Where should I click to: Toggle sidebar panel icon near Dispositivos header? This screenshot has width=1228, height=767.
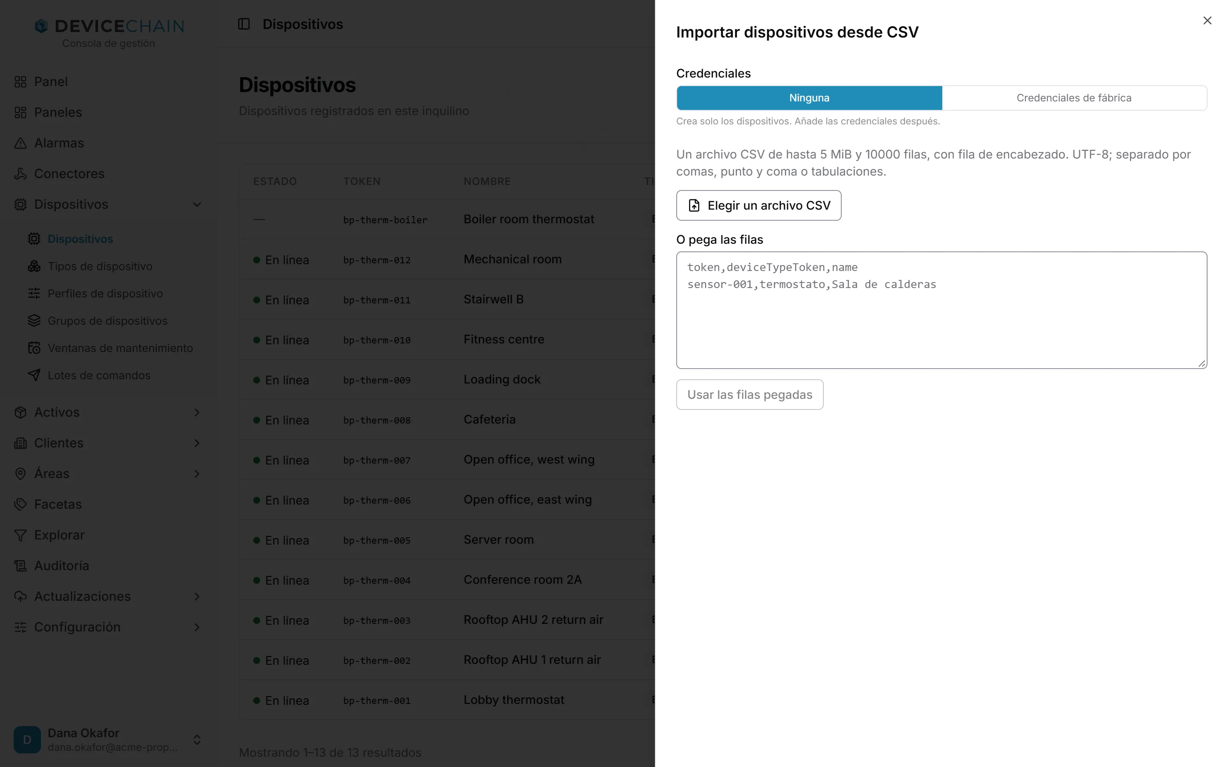(x=244, y=24)
